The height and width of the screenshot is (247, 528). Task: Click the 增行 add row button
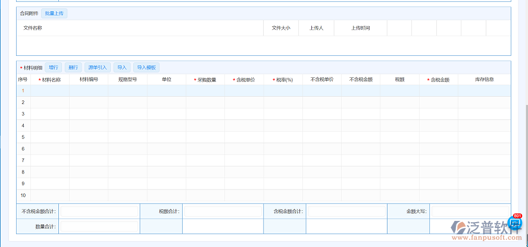point(54,68)
